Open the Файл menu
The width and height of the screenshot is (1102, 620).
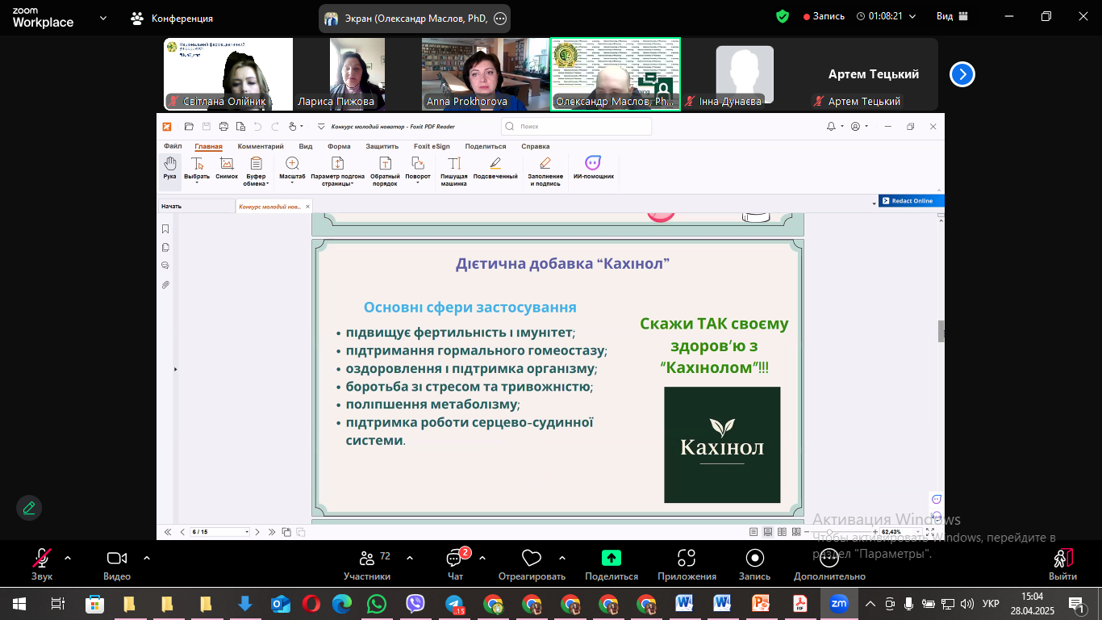click(x=173, y=146)
